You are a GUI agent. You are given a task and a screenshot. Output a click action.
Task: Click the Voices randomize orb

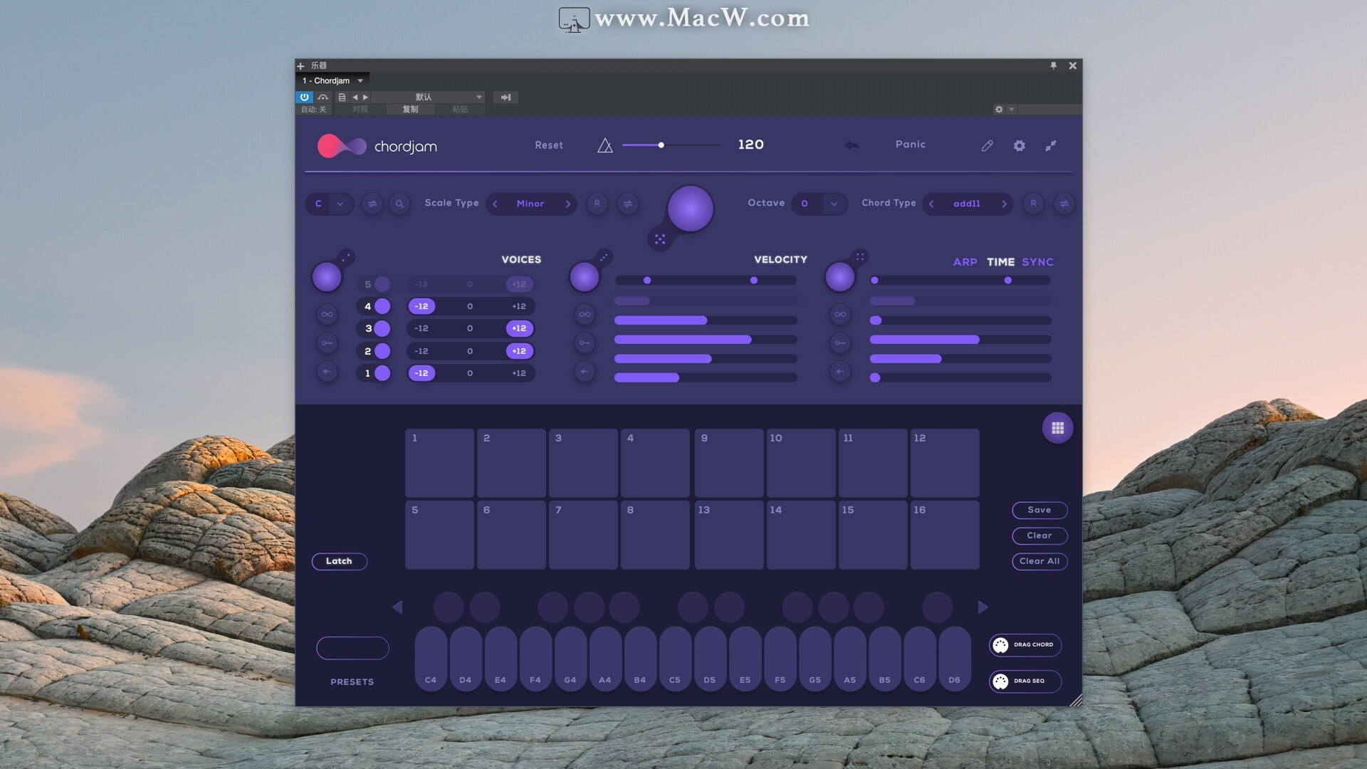click(x=327, y=277)
